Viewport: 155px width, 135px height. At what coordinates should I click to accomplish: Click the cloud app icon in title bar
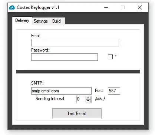pyautogui.click(x=12, y=7)
